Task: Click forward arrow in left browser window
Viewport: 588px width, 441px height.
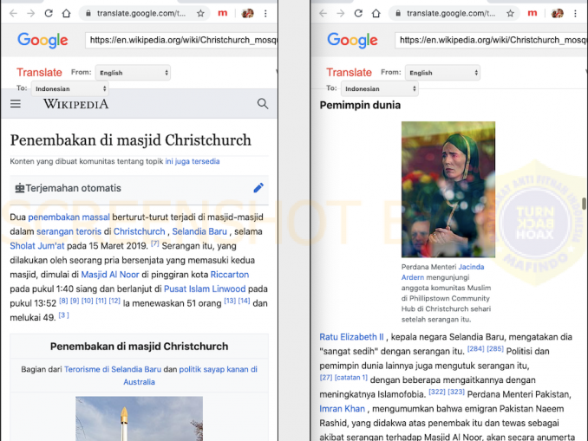Action: pos(30,14)
